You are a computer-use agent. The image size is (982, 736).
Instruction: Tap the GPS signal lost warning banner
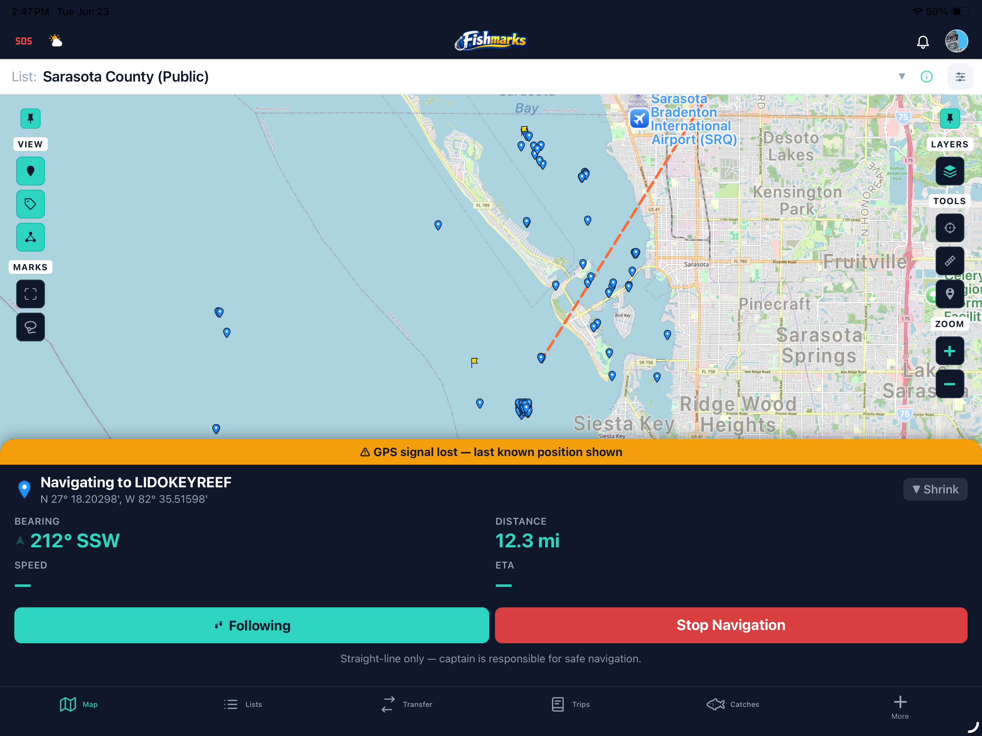coord(491,452)
